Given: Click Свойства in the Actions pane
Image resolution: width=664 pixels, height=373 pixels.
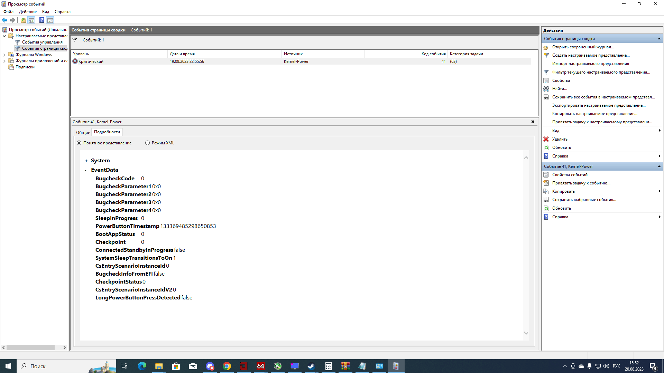Looking at the screenshot, I should pos(561,80).
